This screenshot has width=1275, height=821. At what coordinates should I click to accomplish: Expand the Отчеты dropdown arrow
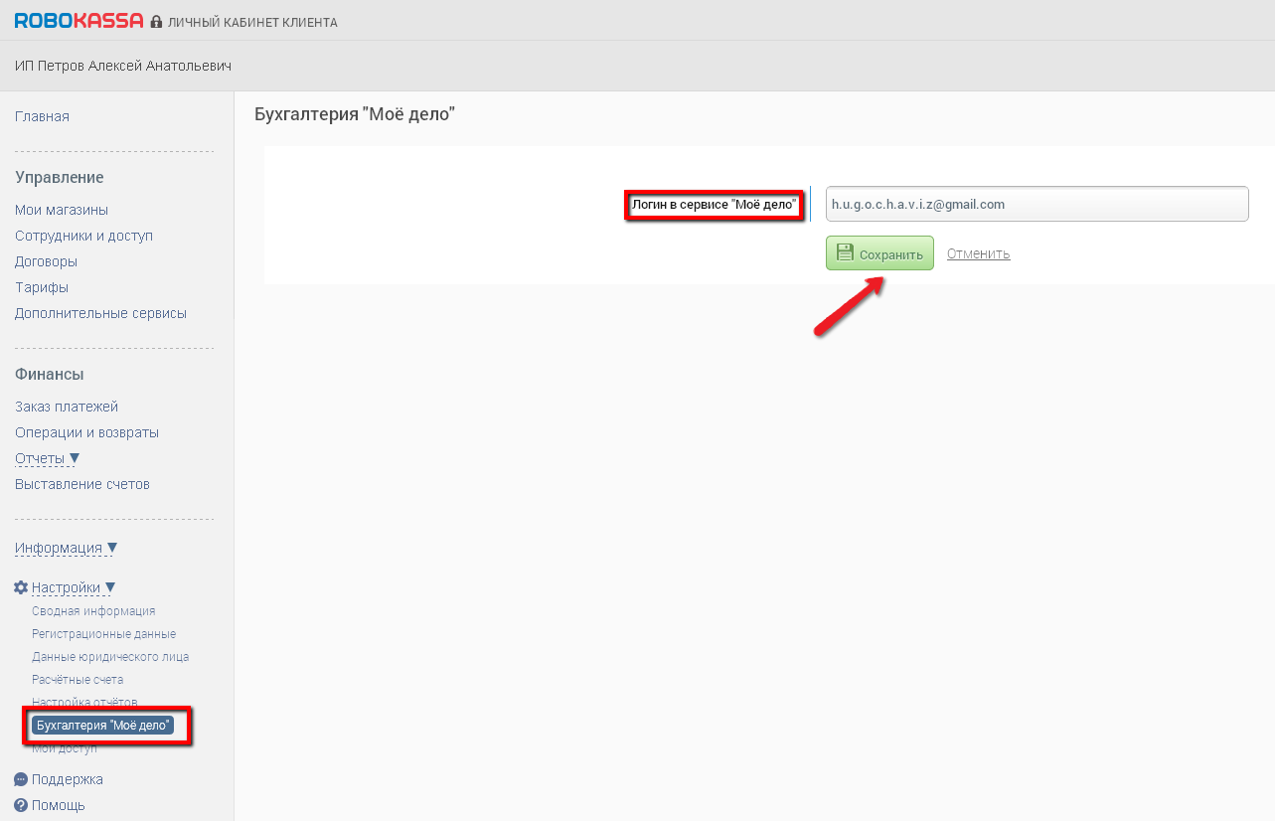[75, 458]
